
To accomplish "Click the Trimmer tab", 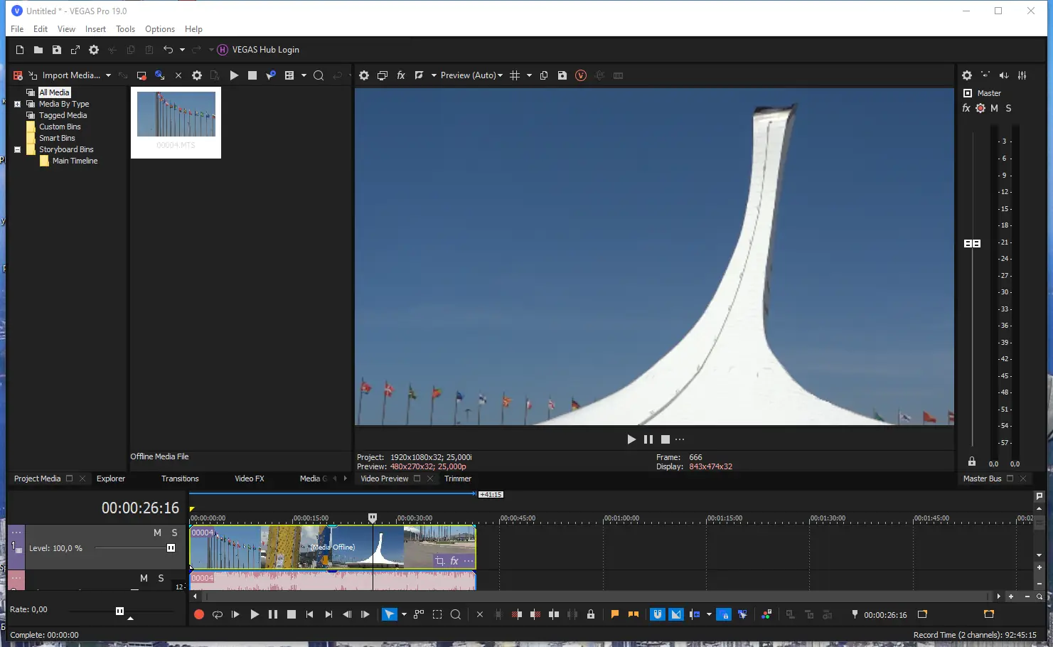I will pyautogui.click(x=458, y=478).
